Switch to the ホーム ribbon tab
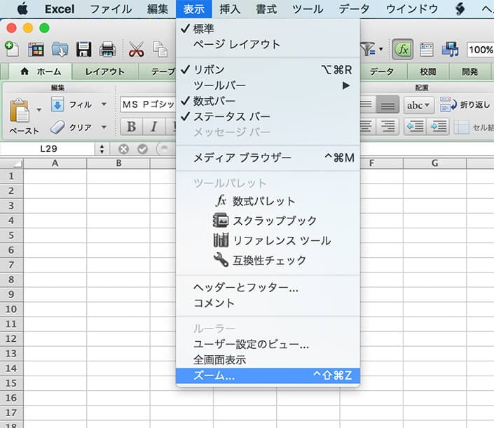Screen dimensions: 494x428 (x=41, y=72)
